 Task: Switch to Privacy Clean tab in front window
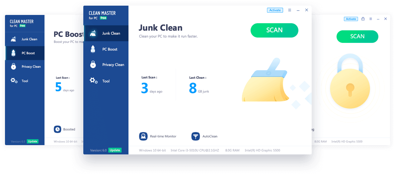[113, 64]
